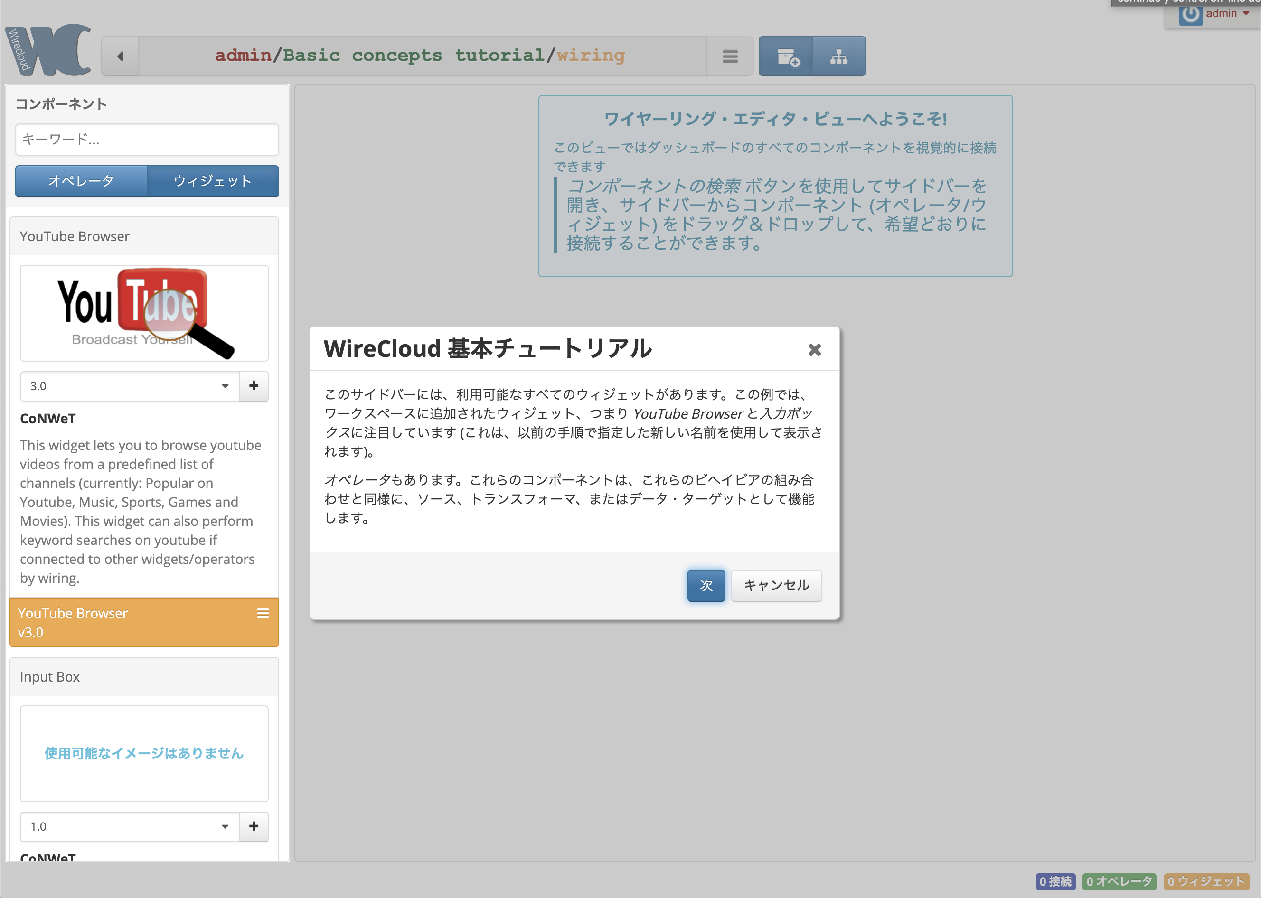Image resolution: width=1261 pixels, height=898 pixels.
Task: Add the YouTube Browser 3.0 plus button
Action: click(254, 386)
